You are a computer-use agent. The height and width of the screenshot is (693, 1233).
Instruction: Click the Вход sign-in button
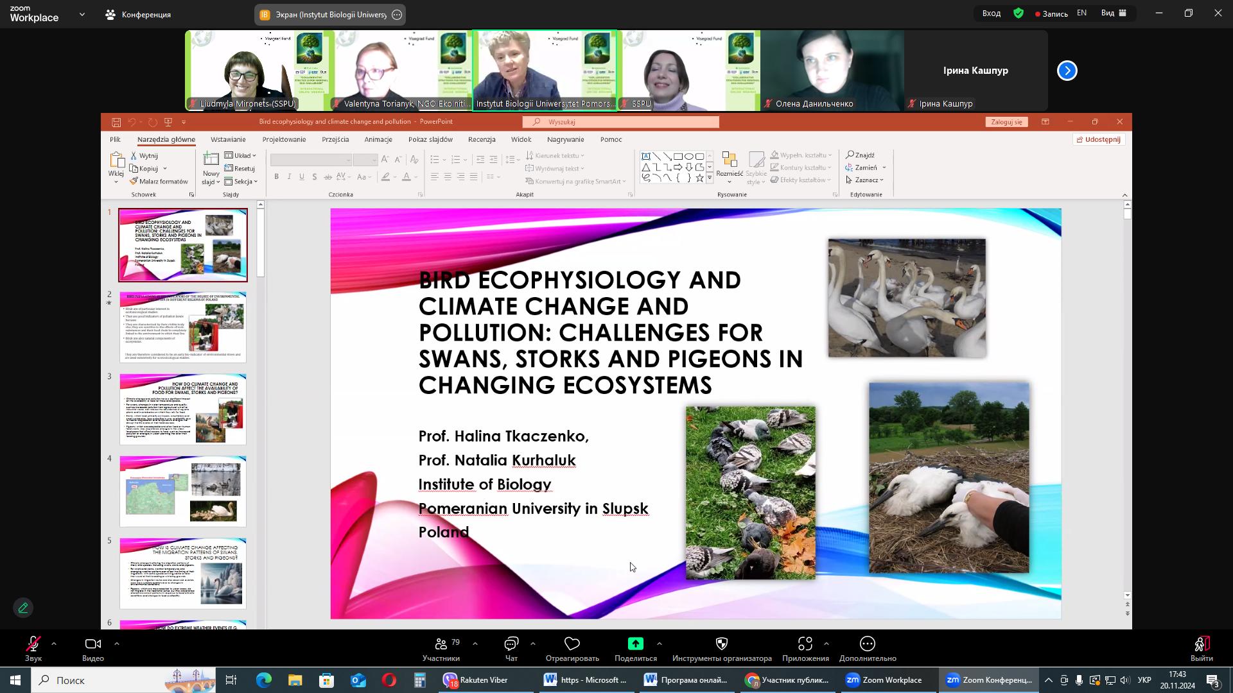click(x=991, y=13)
